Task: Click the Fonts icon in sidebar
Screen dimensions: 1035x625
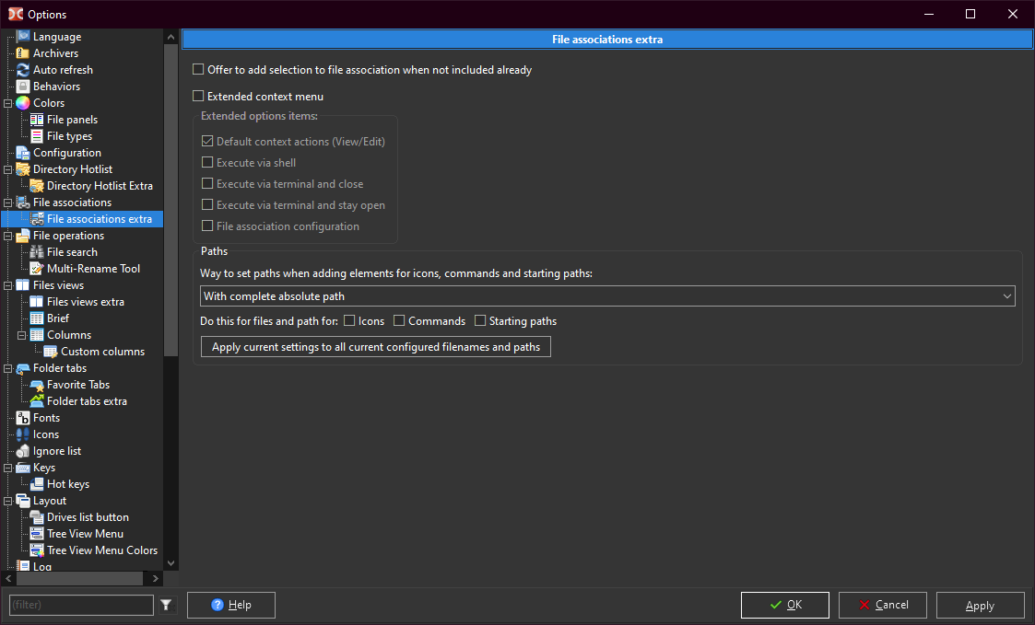Action: pos(23,418)
